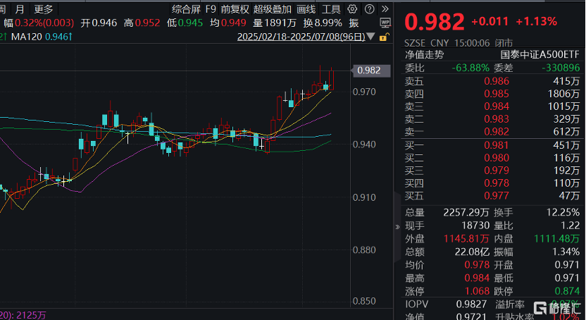This screenshot has height=320, width=586.
Task: Select the 卖三 ask price 0.984
Action: [497, 106]
